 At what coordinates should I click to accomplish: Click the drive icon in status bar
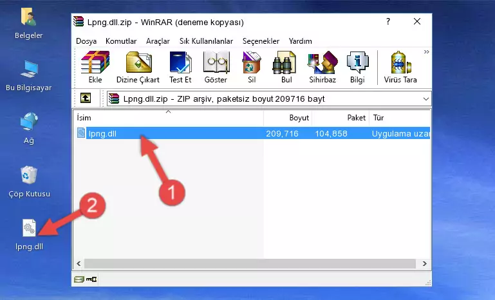coord(79,279)
